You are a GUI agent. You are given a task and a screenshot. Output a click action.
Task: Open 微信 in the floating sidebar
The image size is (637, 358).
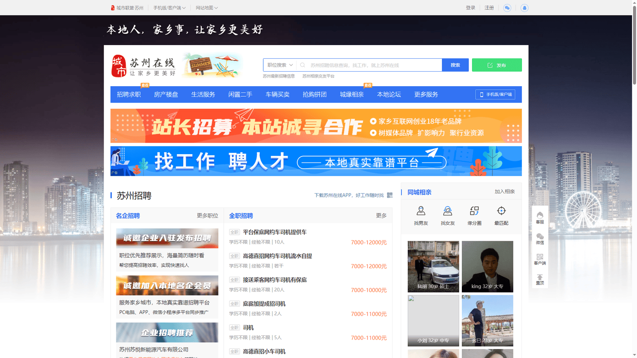[x=540, y=239]
